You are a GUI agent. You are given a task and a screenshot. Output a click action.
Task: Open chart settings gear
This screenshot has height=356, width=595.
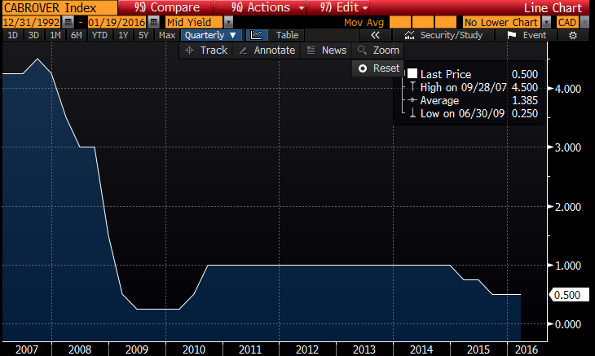[x=573, y=35]
